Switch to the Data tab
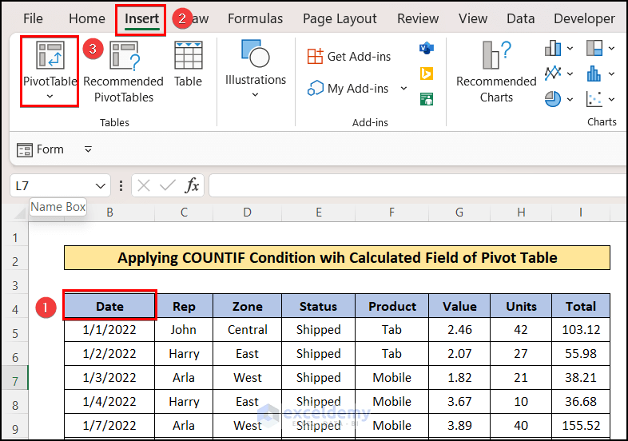 521,18
